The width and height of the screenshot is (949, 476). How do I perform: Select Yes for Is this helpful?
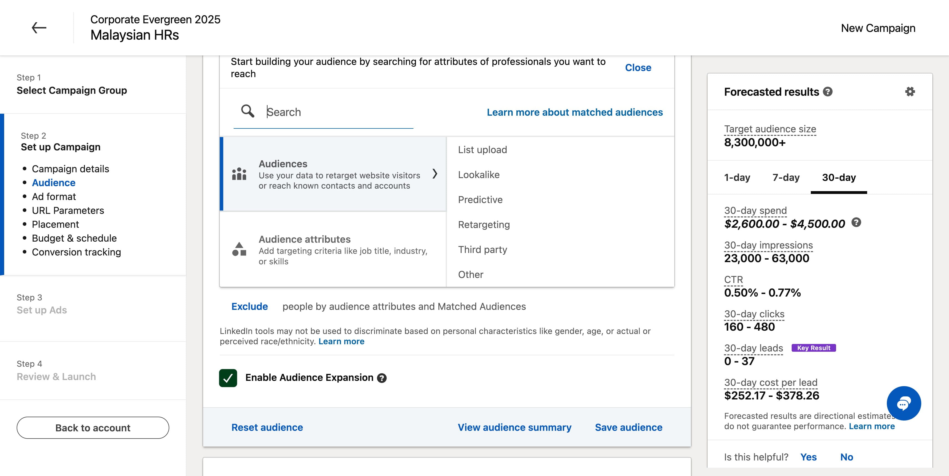(x=808, y=457)
